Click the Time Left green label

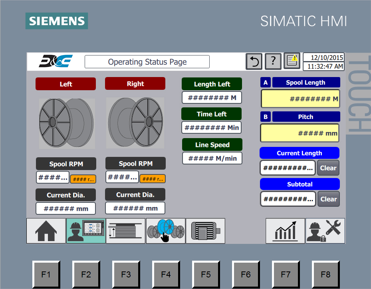[x=212, y=114]
